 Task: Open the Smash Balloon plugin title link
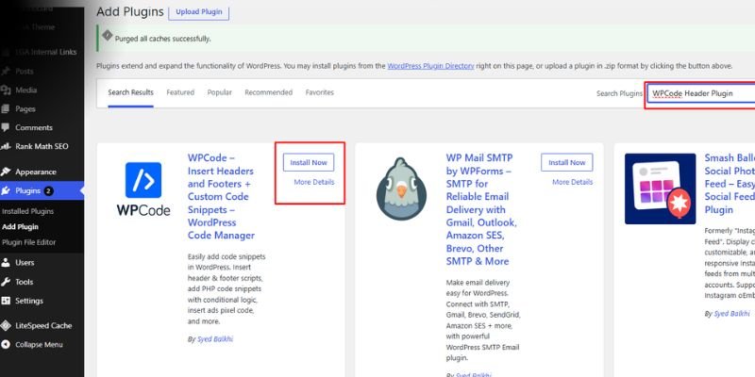point(730,184)
